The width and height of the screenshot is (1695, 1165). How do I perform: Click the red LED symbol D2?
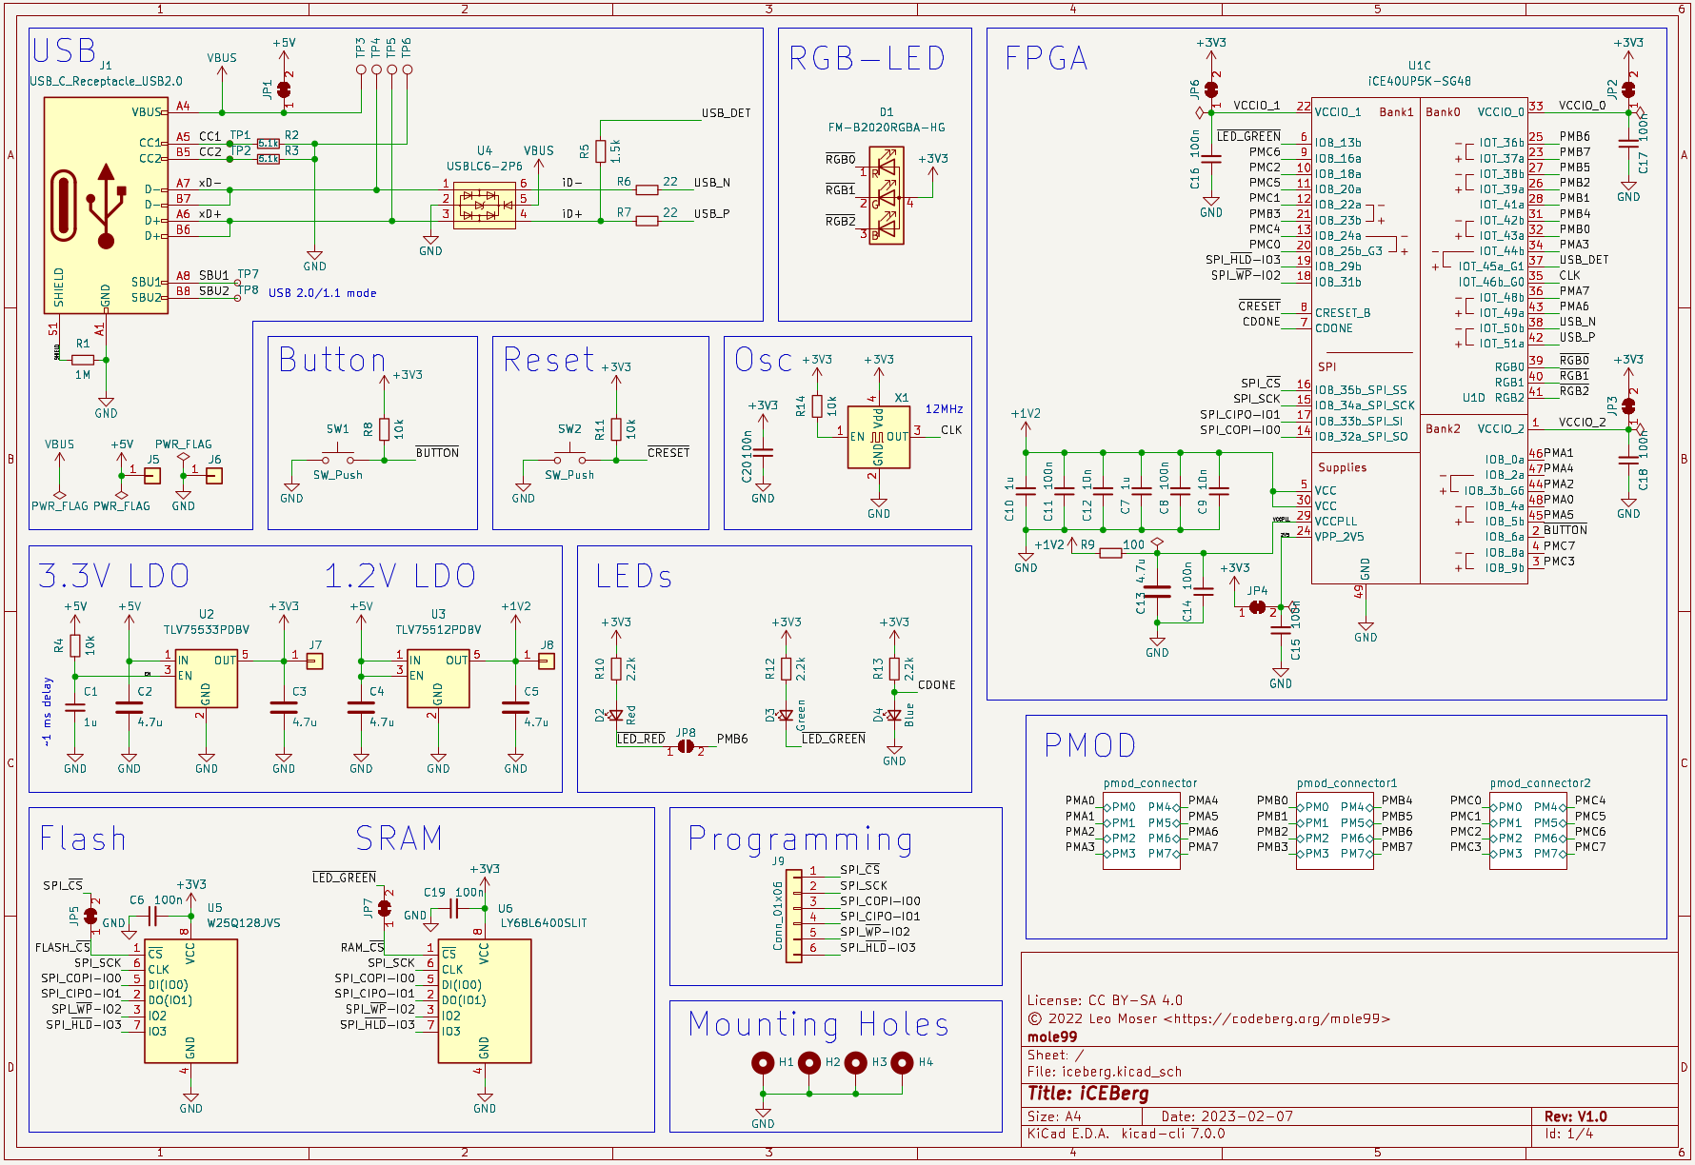point(615,716)
